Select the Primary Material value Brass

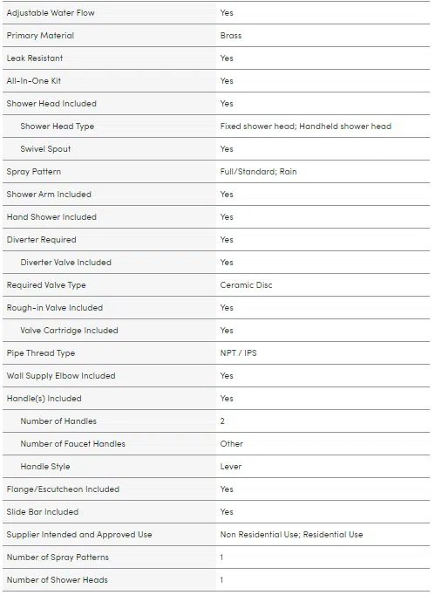(231, 36)
